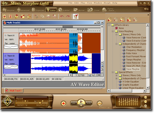This screenshot has width=154, height=113.
Task: Collapse the Voice Morphing folder
Action: click(113, 31)
